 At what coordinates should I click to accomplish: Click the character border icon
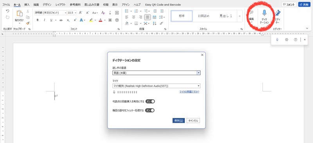(x=117, y=13)
